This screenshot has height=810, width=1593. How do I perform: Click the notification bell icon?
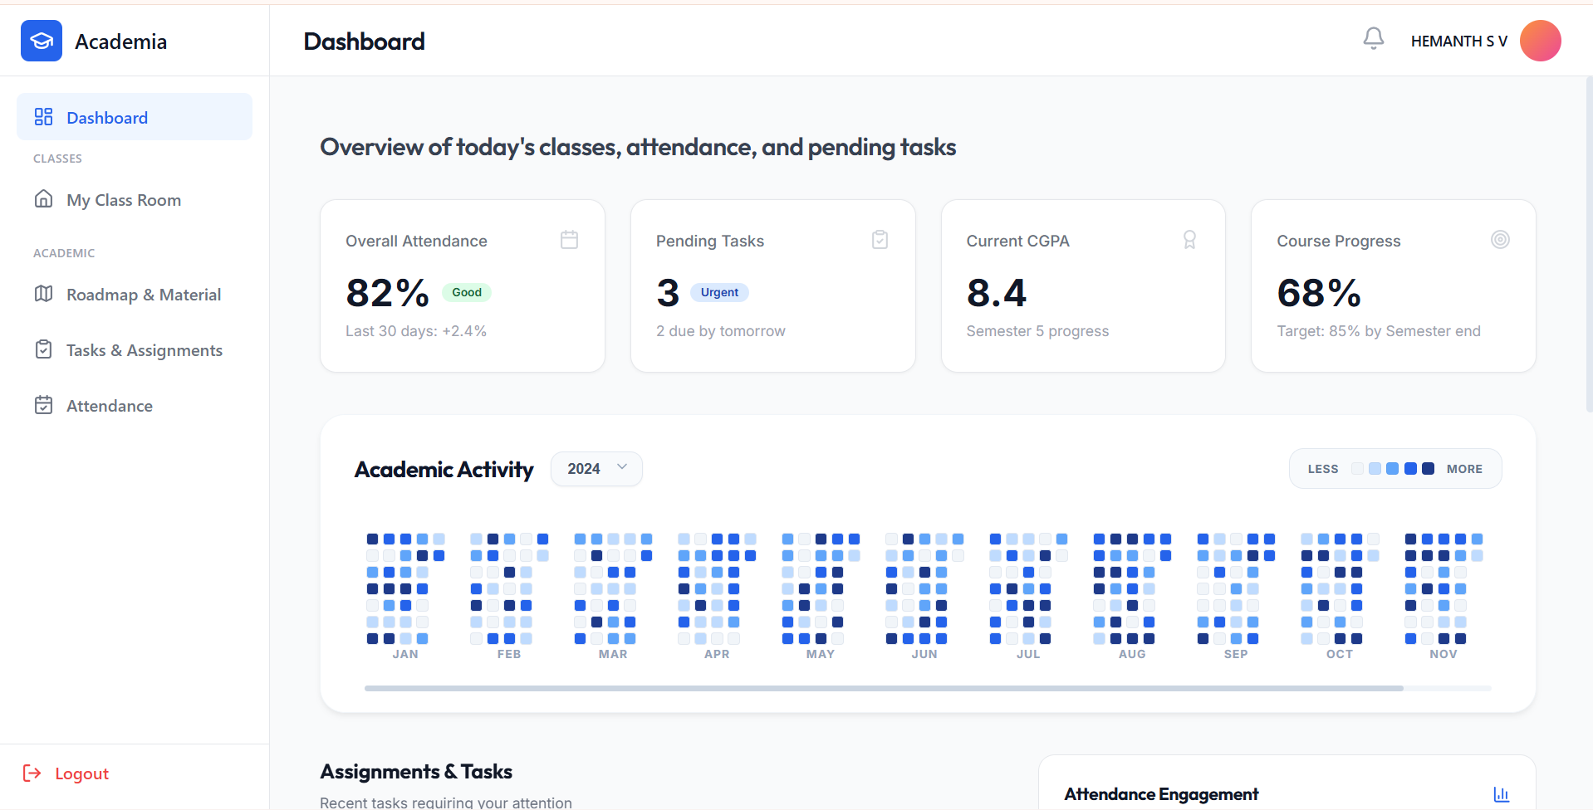click(x=1373, y=39)
